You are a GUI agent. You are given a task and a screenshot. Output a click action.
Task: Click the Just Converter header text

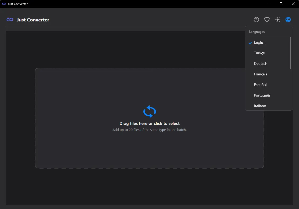[x=33, y=20]
